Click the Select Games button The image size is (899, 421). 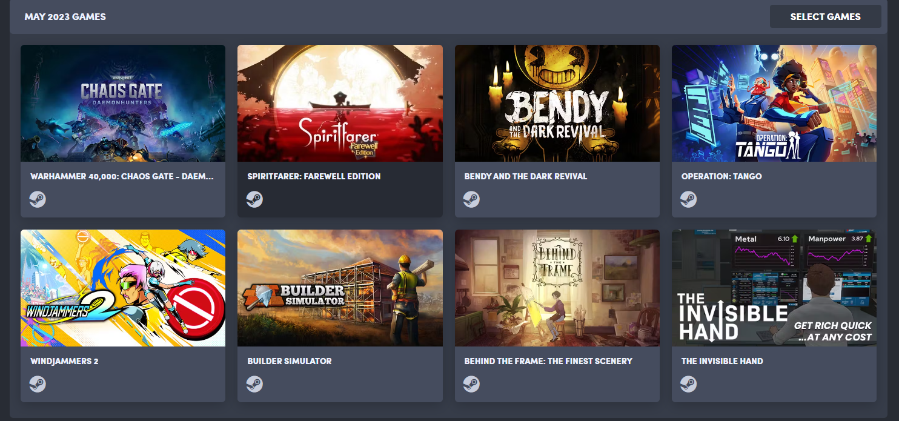[x=825, y=16]
